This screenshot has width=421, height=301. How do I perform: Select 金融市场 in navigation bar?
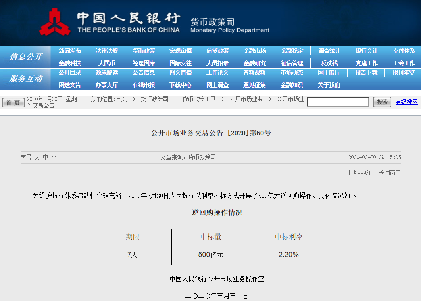click(x=255, y=51)
